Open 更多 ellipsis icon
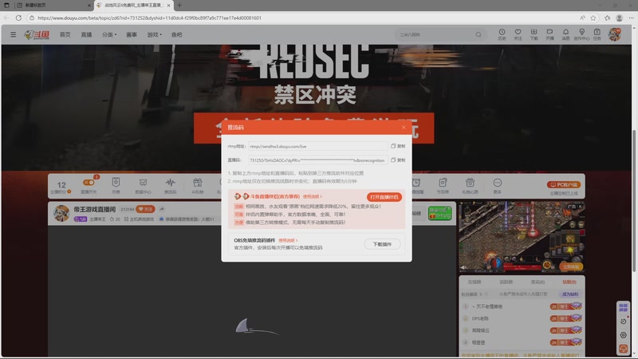This screenshot has width=638, height=359. 497,185
